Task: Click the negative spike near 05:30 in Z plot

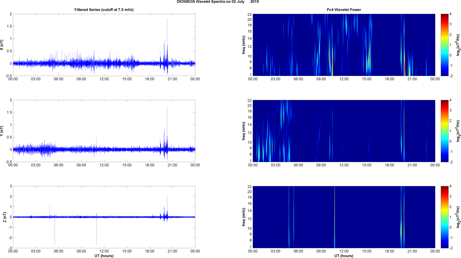Action: (x=55, y=231)
